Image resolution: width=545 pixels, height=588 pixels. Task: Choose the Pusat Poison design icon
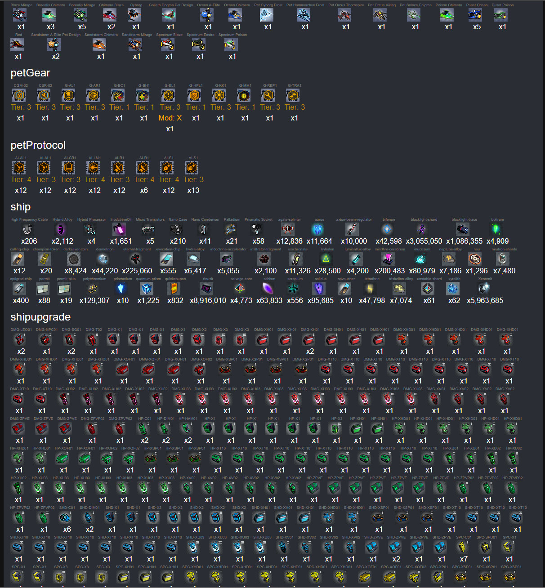click(x=500, y=15)
